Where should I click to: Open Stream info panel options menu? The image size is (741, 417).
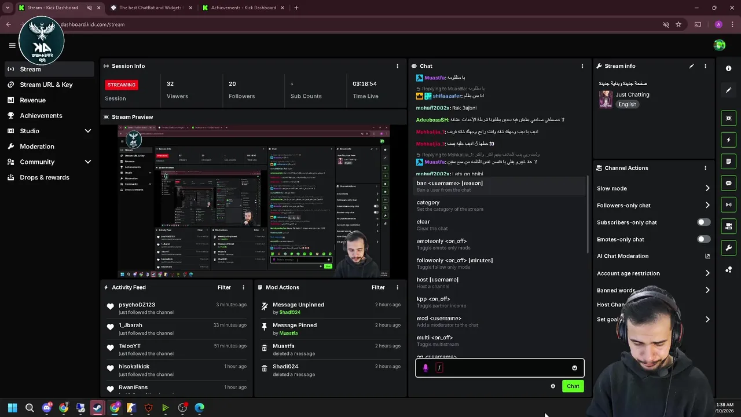(x=705, y=66)
